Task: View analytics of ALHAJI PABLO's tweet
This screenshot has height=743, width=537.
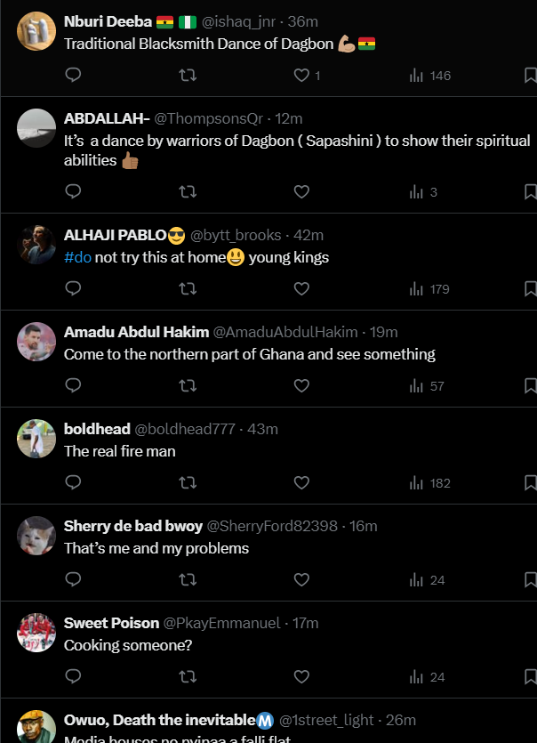Action: [429, 288]
